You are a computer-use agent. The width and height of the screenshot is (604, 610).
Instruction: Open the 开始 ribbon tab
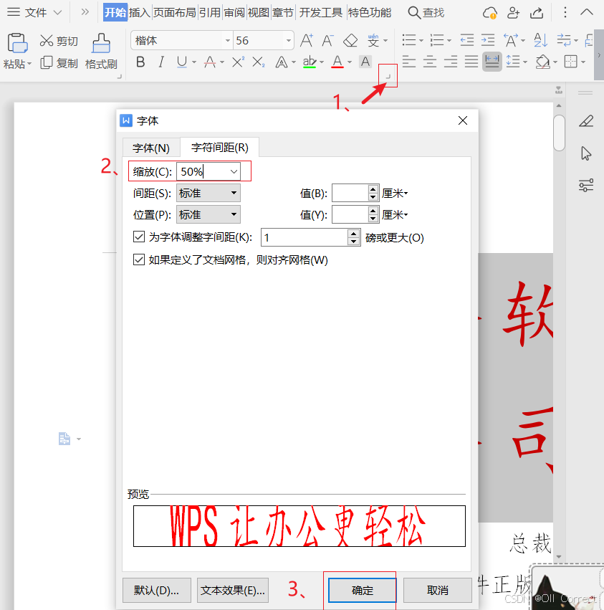coord(115,12)
